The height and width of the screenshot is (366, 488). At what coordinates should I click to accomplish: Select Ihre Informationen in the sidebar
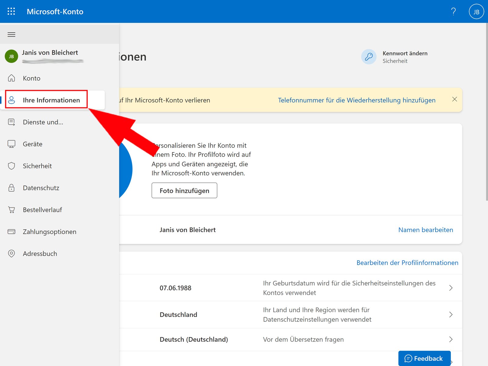[x=51, y=100]
